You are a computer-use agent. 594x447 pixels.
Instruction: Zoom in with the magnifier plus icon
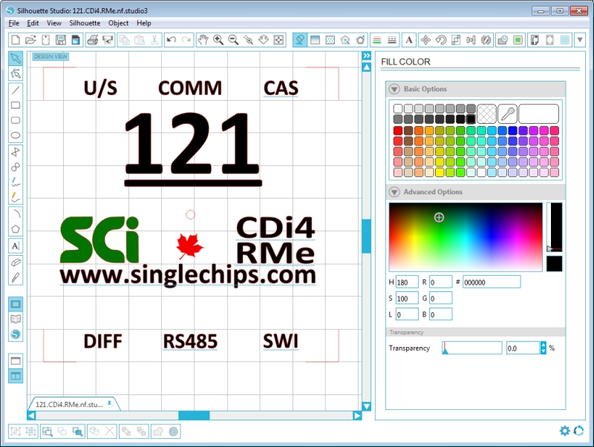click(x=218, y=40)
